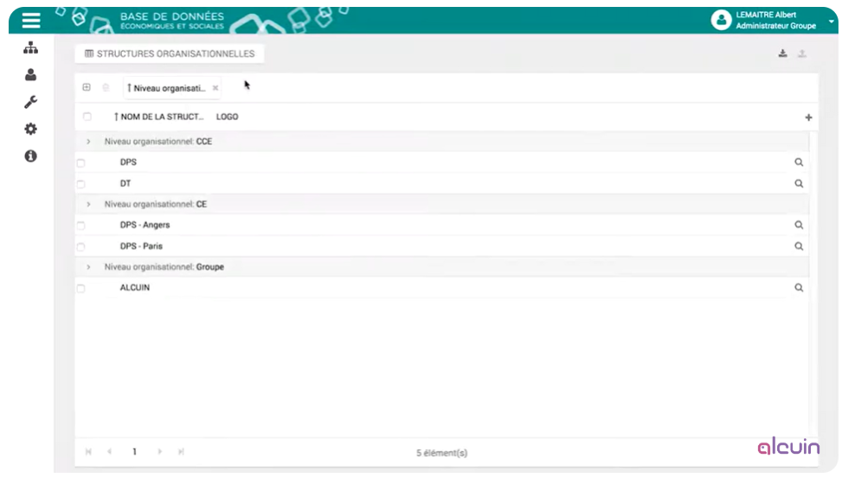
Task: Remove the Niveau organisationnel grouping chip
Action: click(x=215, y=88)
